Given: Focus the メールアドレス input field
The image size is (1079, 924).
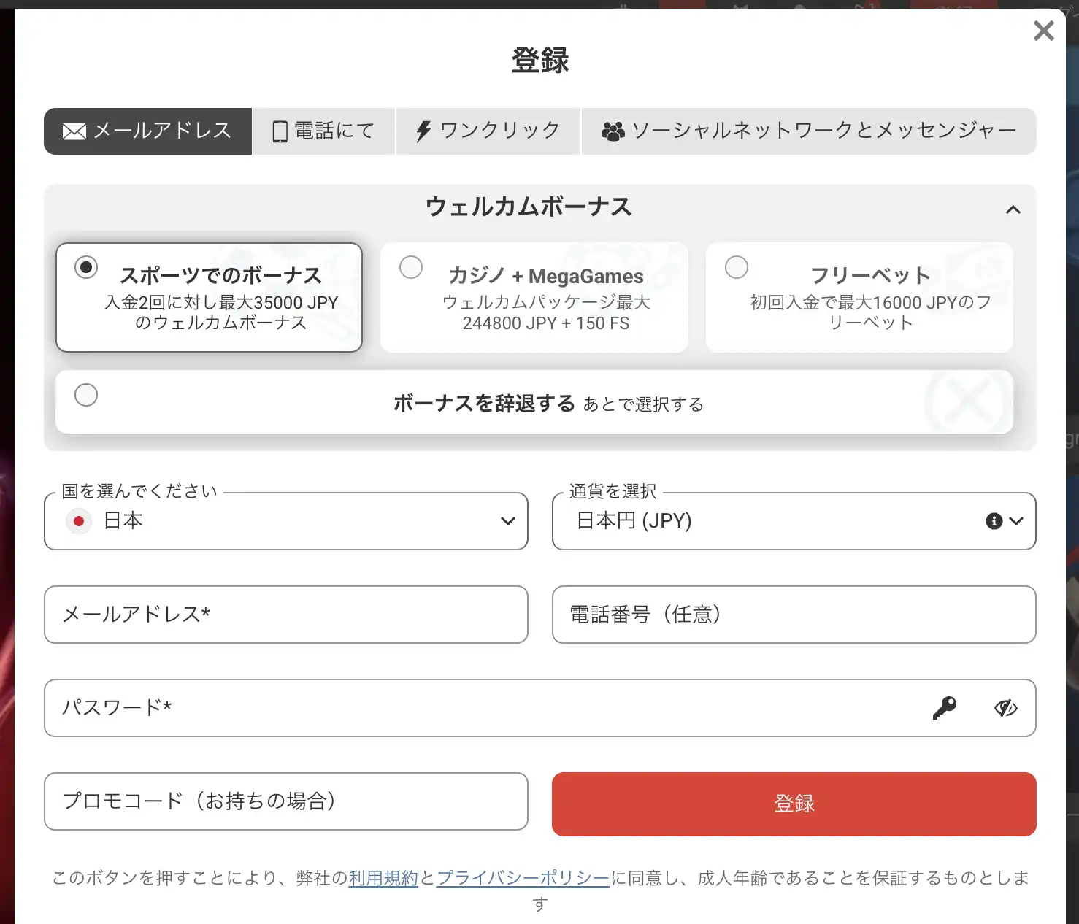Looking at the screenshot, I should pos(286,615).
